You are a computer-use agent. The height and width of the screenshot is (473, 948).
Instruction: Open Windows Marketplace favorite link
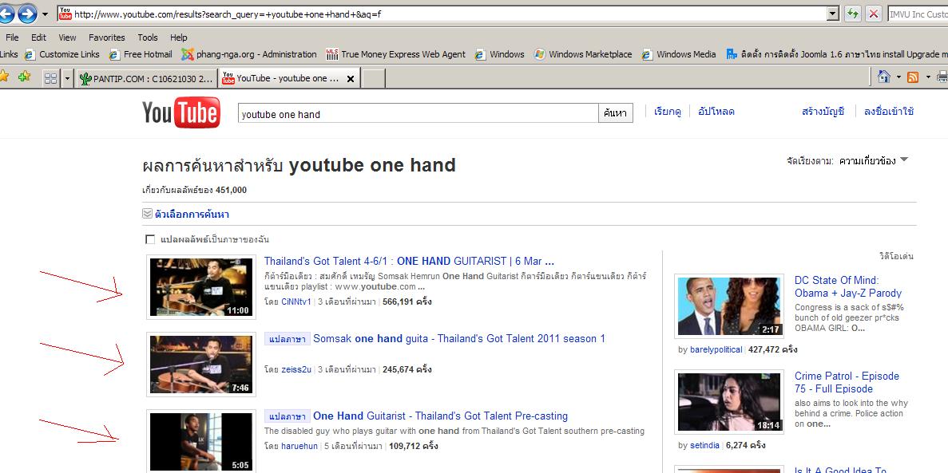583,54
